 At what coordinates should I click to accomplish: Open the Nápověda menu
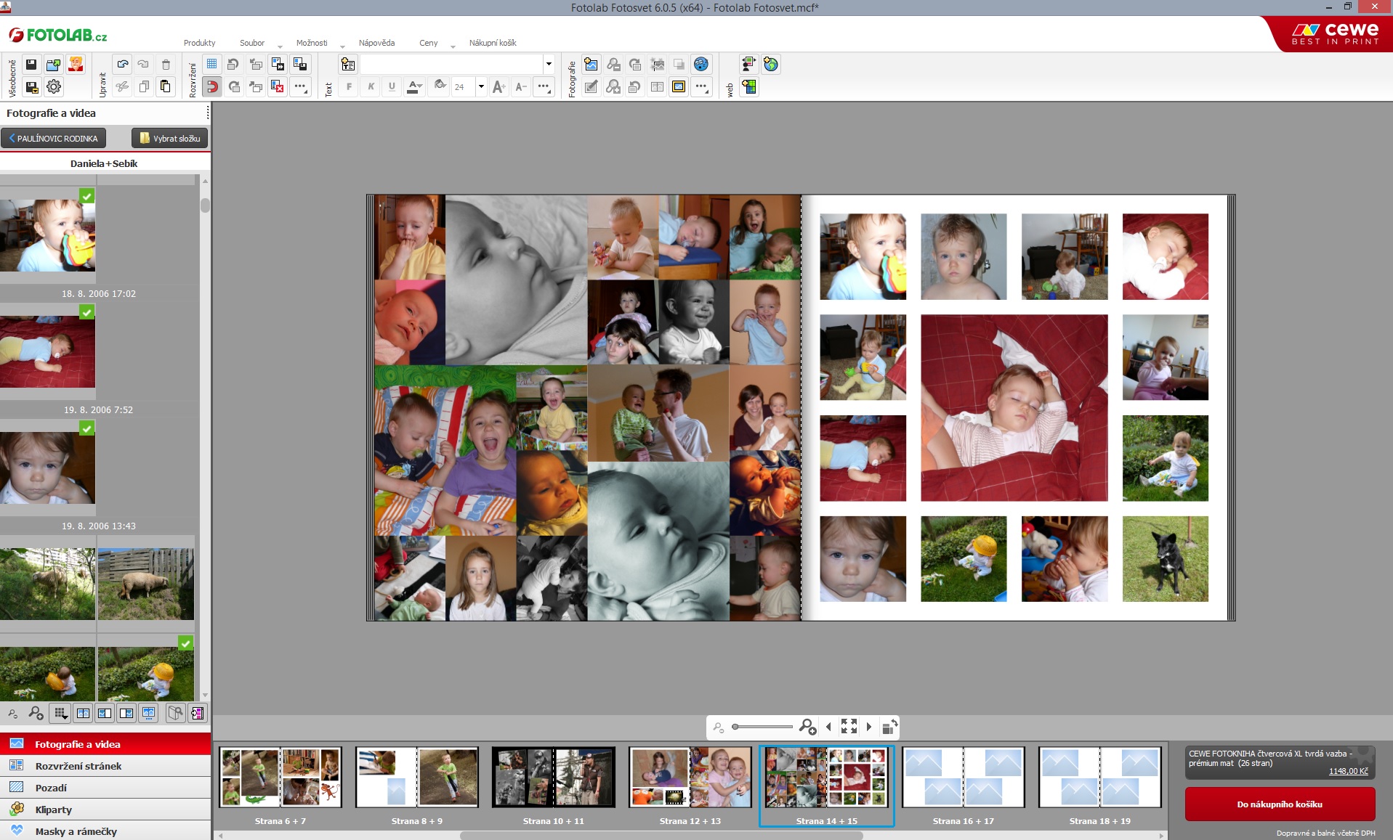click(376, 43)
